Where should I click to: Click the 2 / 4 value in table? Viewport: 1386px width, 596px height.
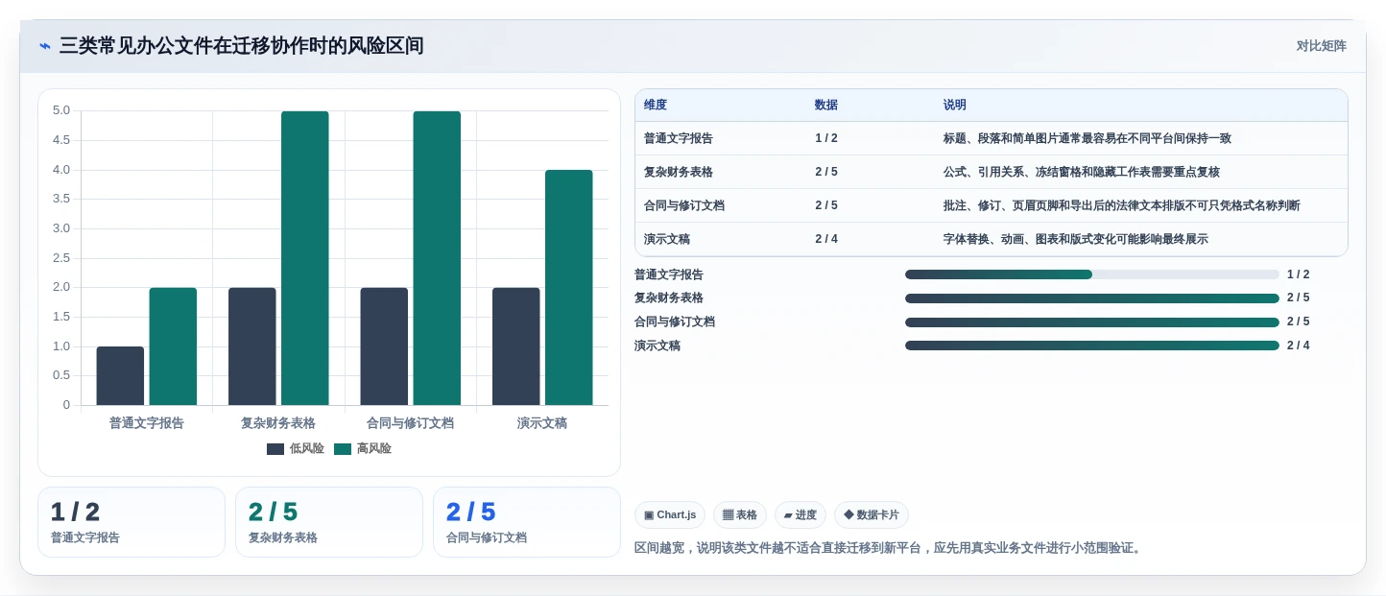click(826, 239)
